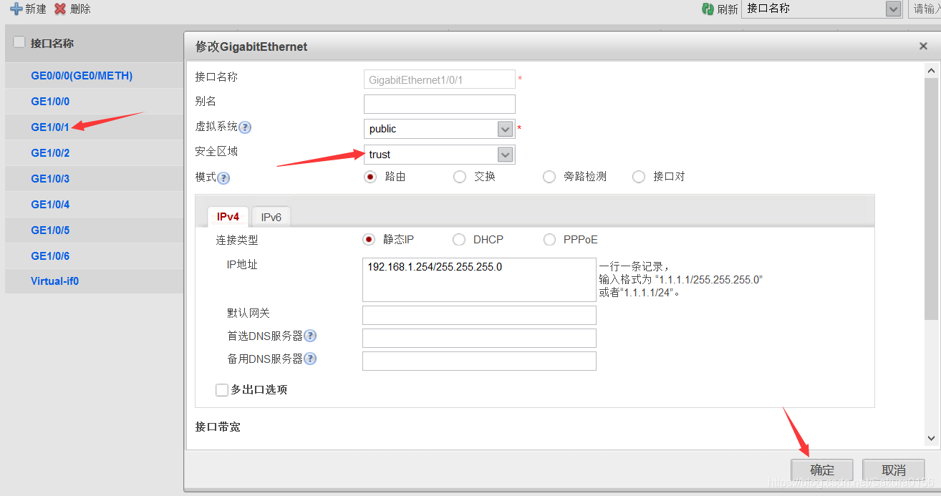
Task: Click the dialog vertical scrollbar thumb
Action: coord(931,198)
